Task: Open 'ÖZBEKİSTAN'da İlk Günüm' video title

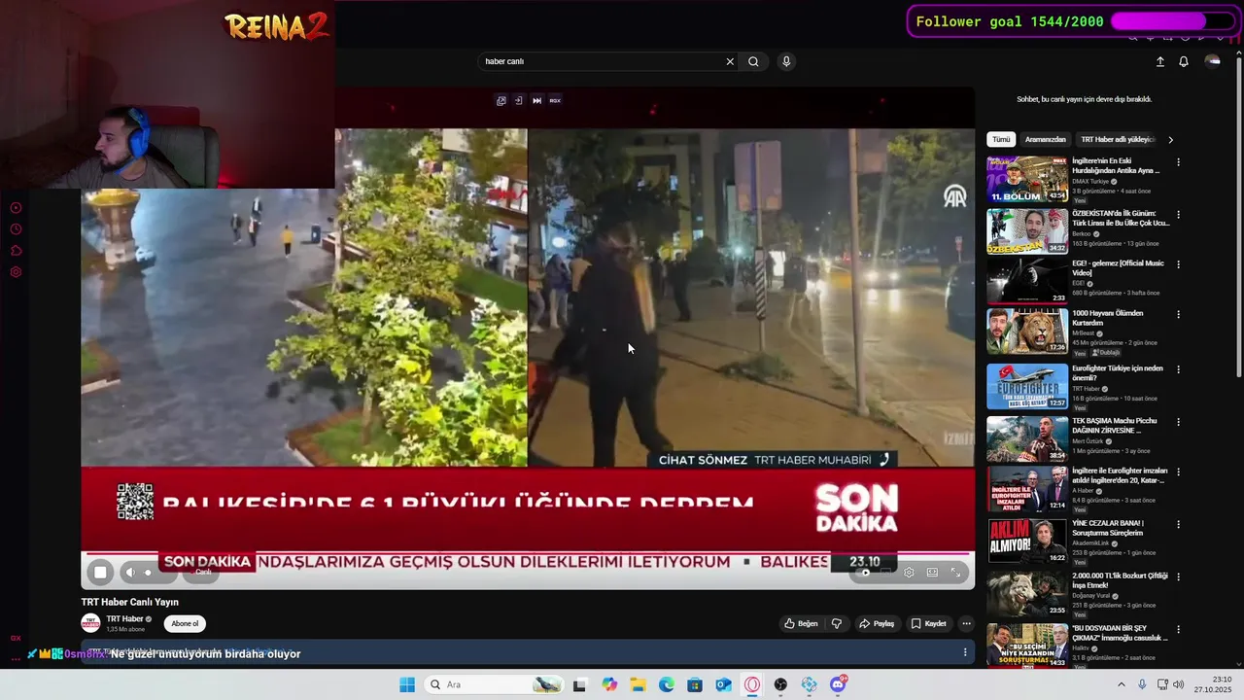Action: (x=1120, y=218)
